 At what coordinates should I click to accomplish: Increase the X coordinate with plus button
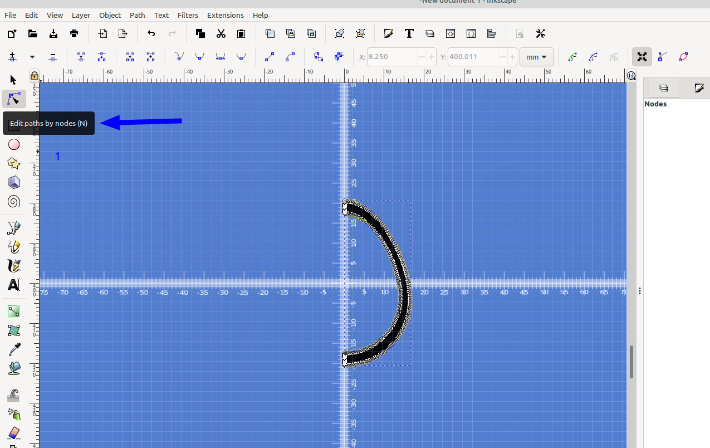click(x=432, y=57)
